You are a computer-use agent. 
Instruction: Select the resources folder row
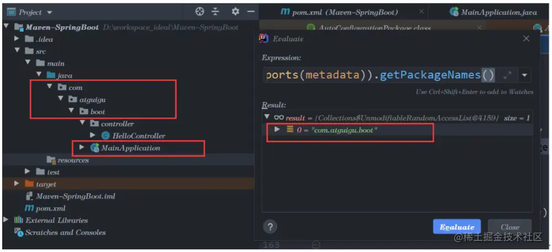[x=128, y=160]
